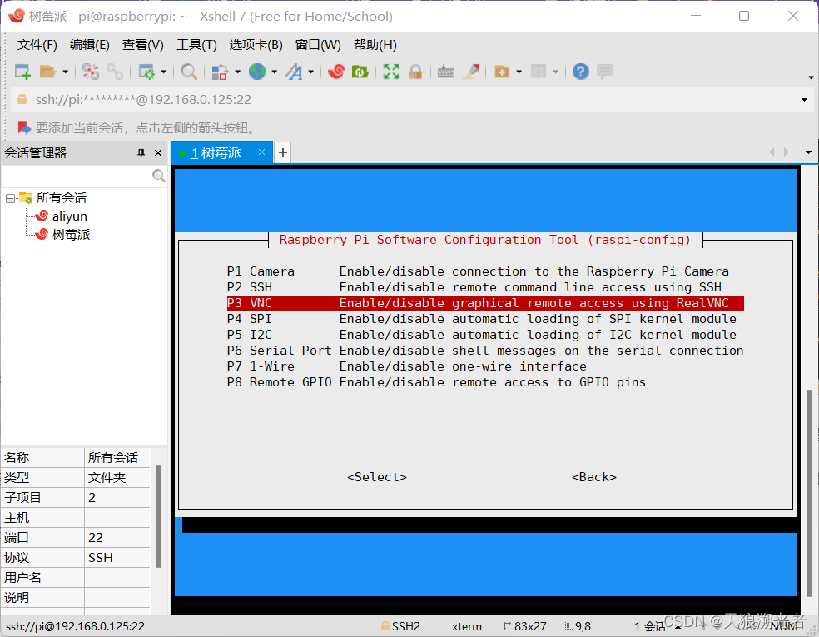Viewport: 819px width, 637px height.
Task: Launch Xftp green toolbar icon
Action: pyautogui.click(x=360, y=72)
